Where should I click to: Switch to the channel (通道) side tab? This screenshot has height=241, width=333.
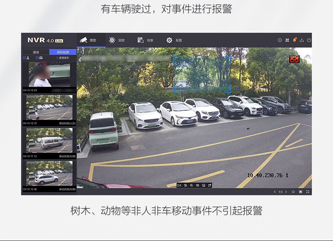coord(36,52)
